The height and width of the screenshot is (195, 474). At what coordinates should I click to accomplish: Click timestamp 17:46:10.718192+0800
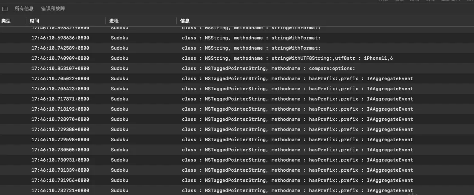pyautogui.click(x=60, y=109)
